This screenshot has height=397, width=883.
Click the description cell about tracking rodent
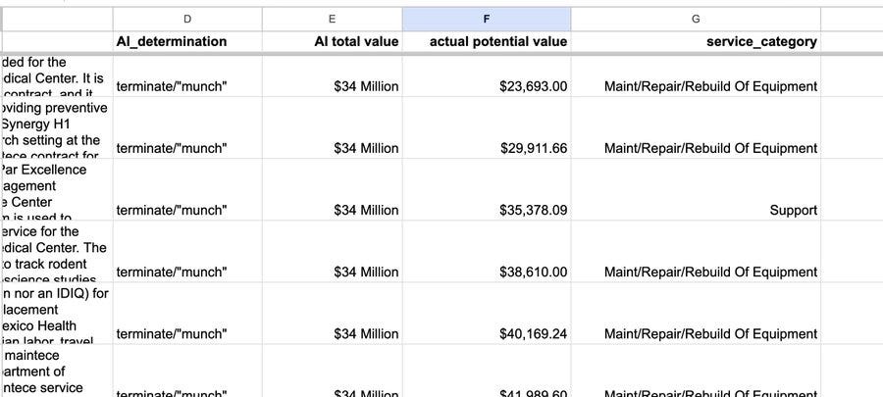(x=55, y=254)
